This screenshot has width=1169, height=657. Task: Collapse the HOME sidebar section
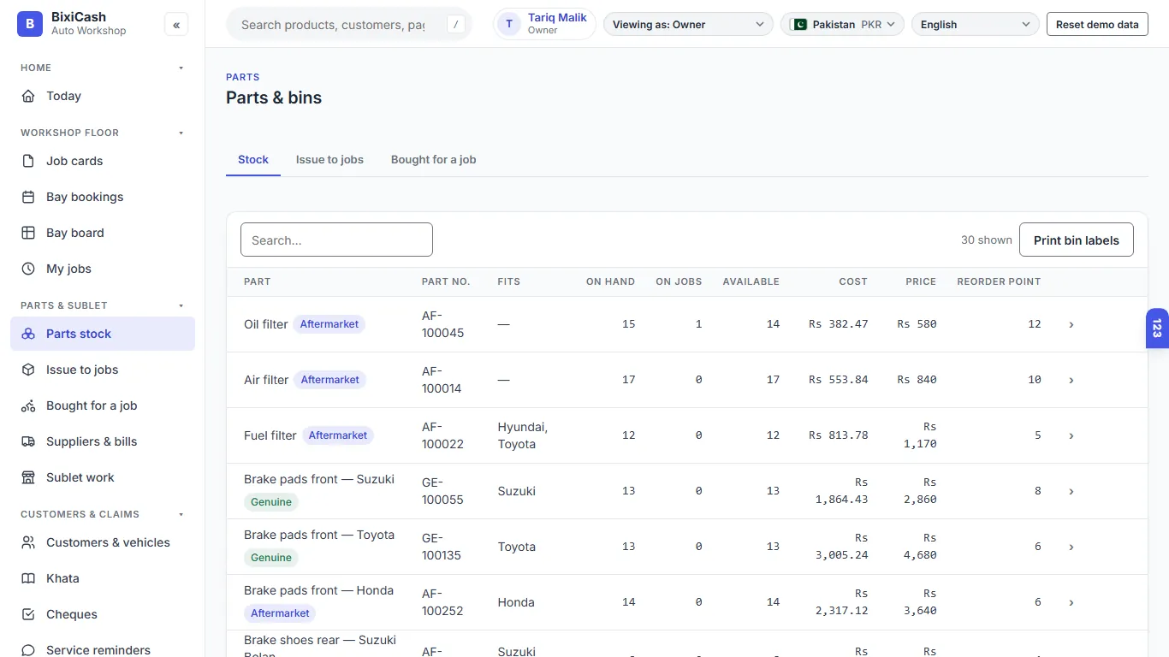[181, 68]
